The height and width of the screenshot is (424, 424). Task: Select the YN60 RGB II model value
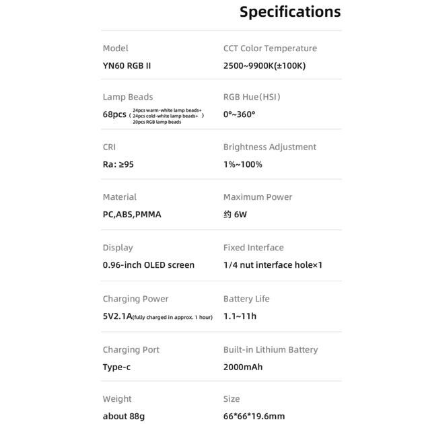point(127,66)
